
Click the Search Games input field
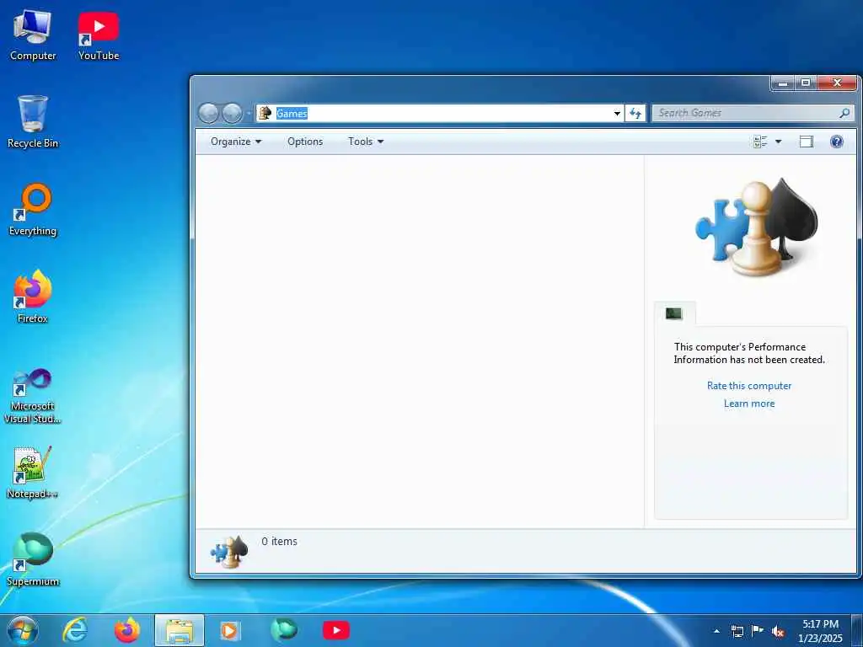click(x=753, y=113)
